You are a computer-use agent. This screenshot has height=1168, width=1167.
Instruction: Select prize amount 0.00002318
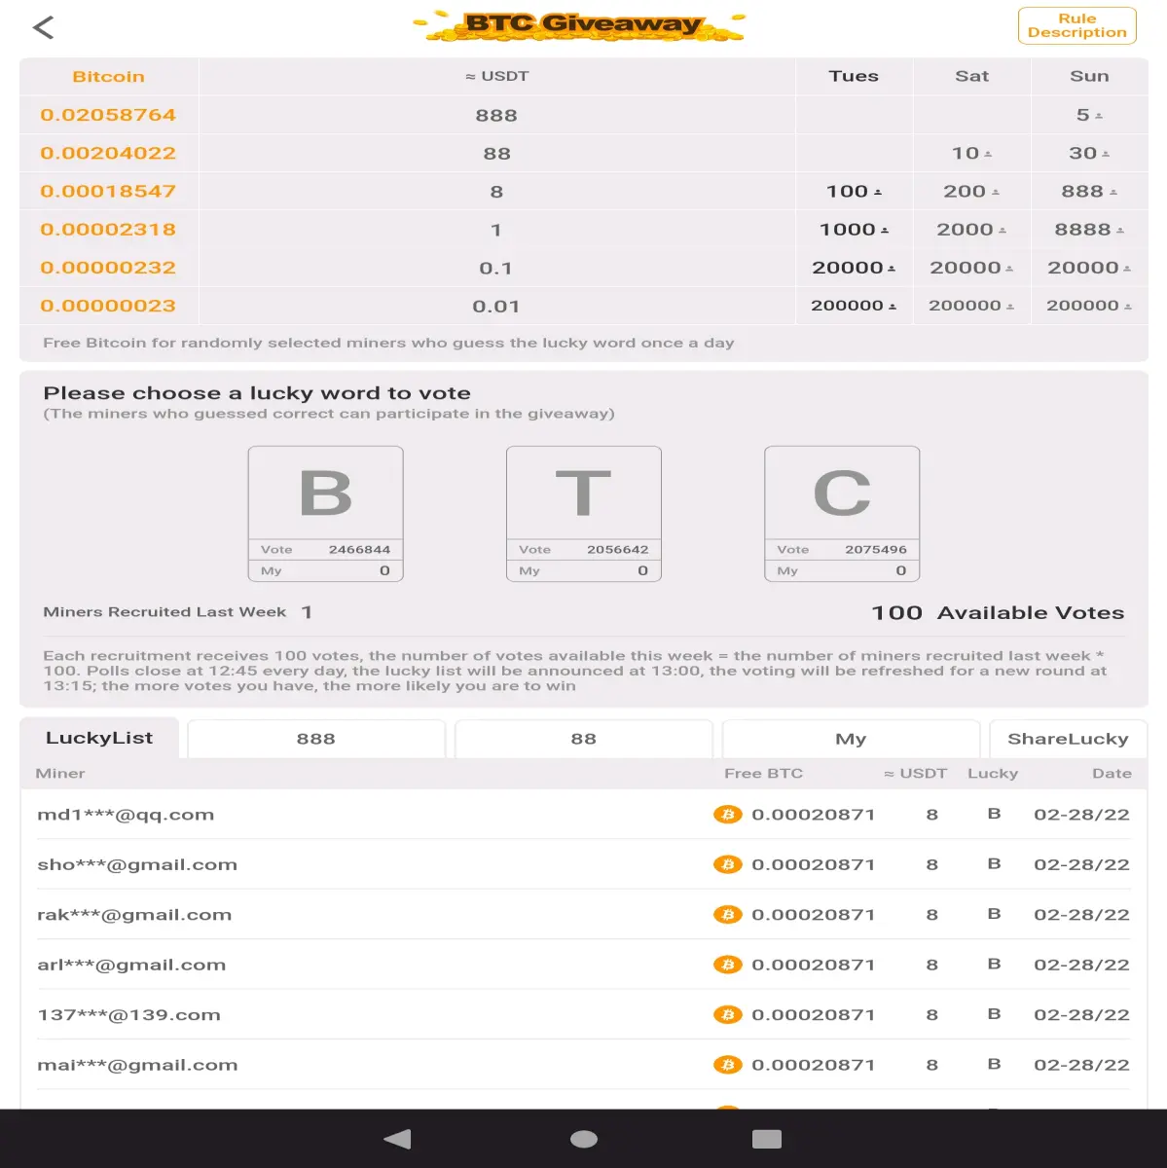pos(108,229)
